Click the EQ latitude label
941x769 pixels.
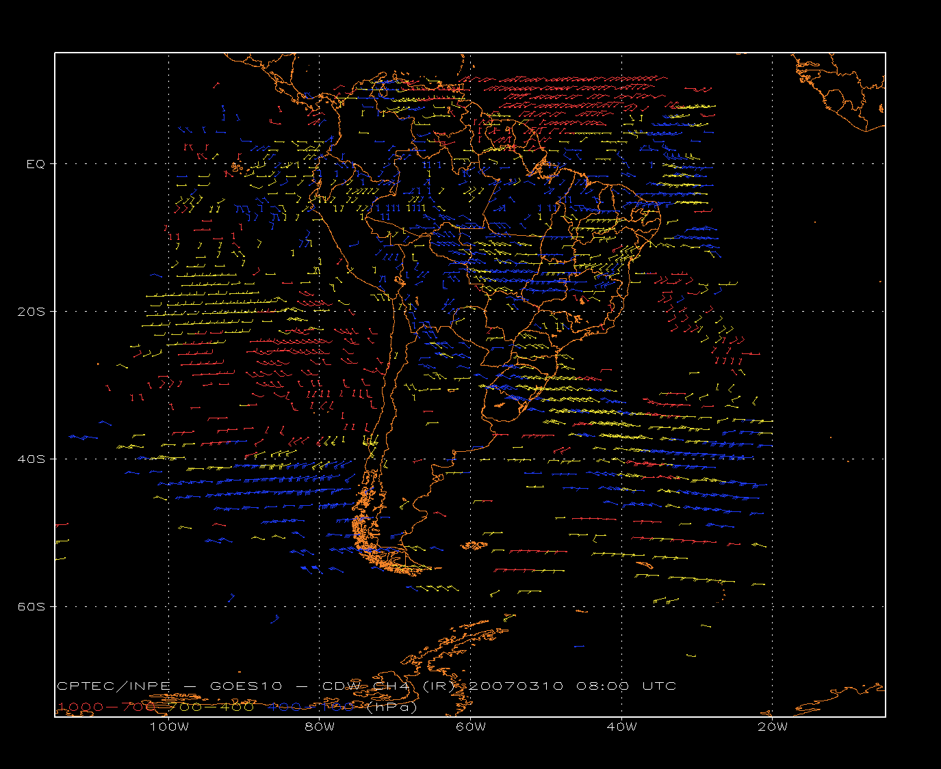pyautogui.click(x=36, y=164)
